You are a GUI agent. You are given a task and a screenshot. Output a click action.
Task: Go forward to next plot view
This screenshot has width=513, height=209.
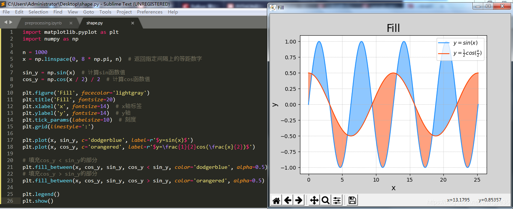299,200
